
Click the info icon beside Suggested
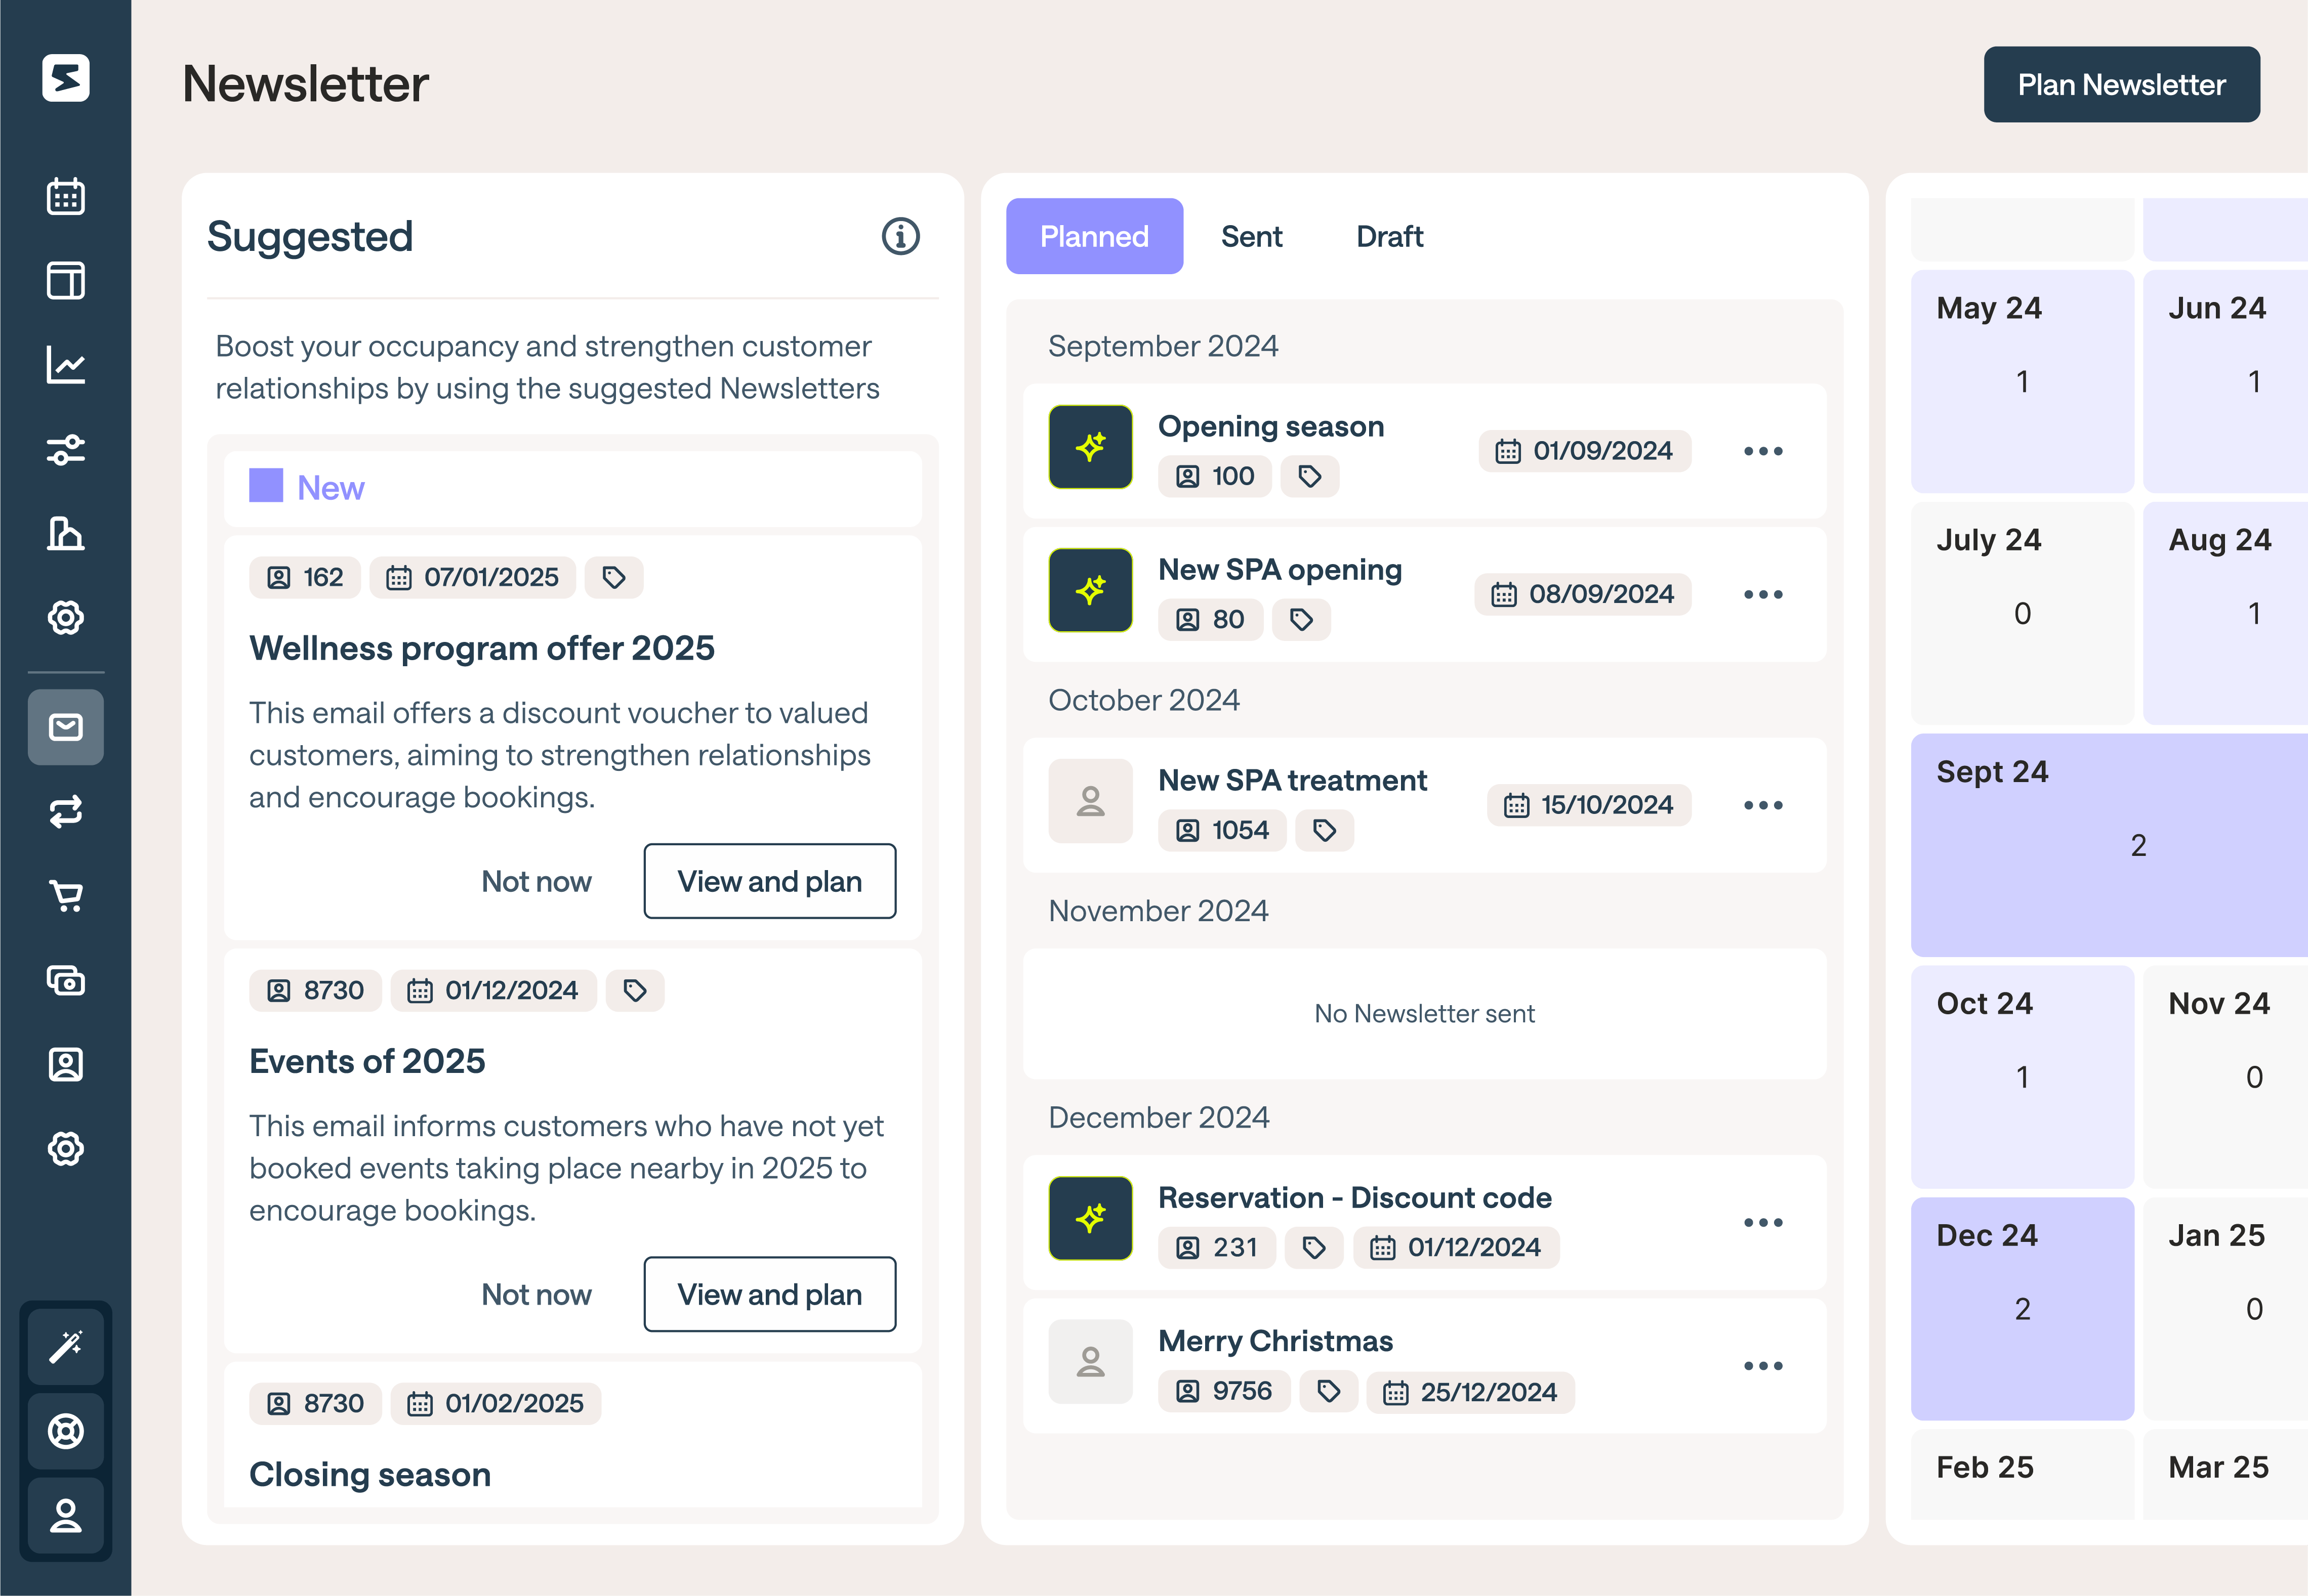[900, 237]
